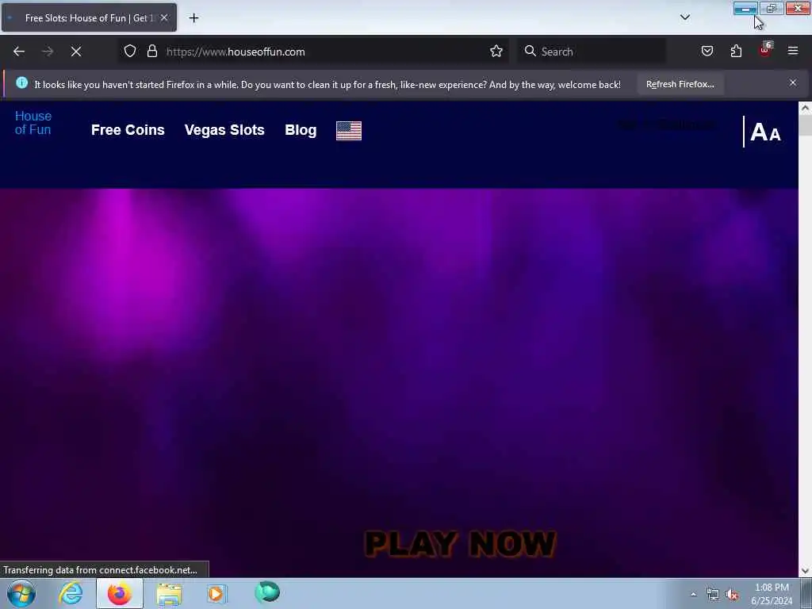Open Windows Start menu
The height and width of the screenshot is (609, 812).
point(21,593)
